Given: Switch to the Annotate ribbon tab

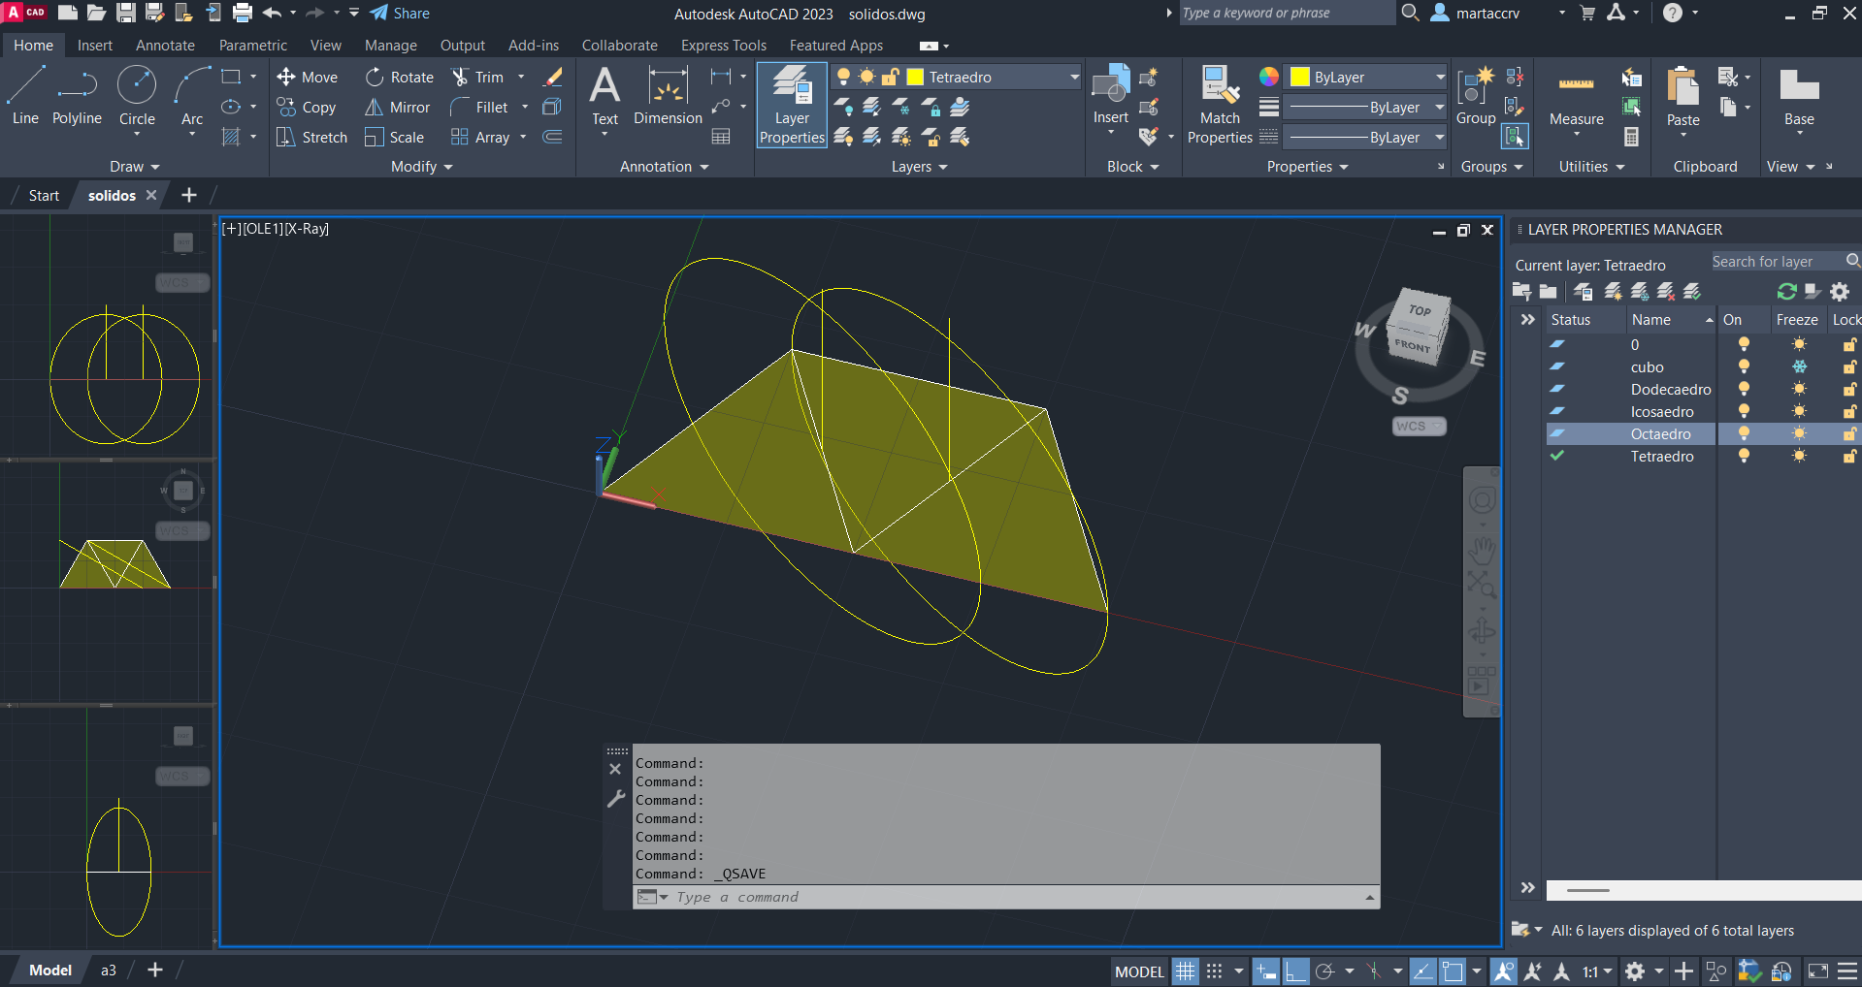Looking at the screenshot, I should 165,46.
